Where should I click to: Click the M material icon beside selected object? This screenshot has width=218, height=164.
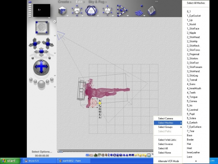(100, 112)
